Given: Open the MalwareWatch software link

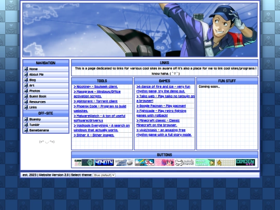Looking at the screenshot, I should click(x=100, y=118).
